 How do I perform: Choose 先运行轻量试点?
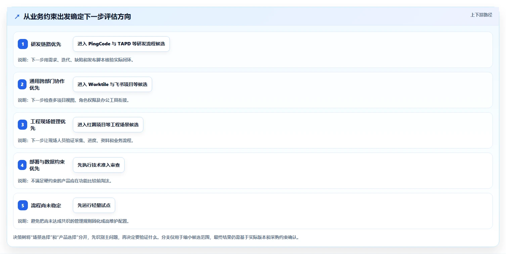(x=94, y=205)
